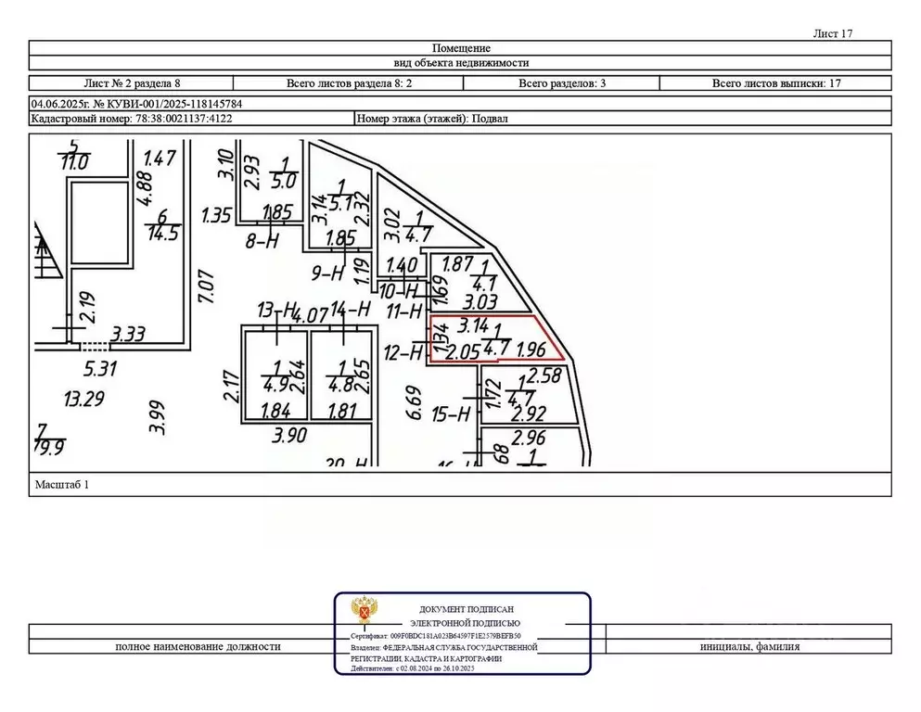Click the 'ДОКУМЕНТ ПОДПИСАН' stamp heading
The image size is (921, 712).
pyautogui.click(x=466, y=606)
